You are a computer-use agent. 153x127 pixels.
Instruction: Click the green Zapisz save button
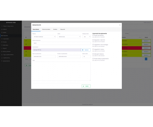click(86, 86)
